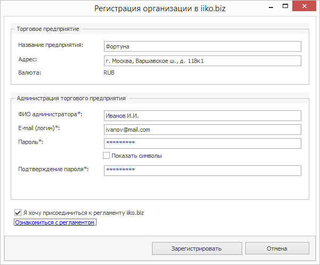Select the Адрес input field

(203, 61)
